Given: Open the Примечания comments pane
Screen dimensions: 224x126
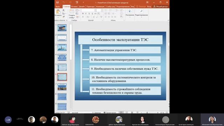Looking at the screenshot, I should point(110,113).
